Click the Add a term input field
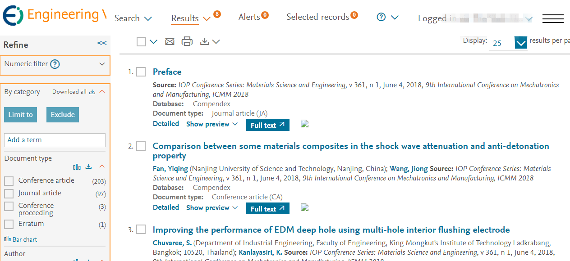 pos(55,140)
